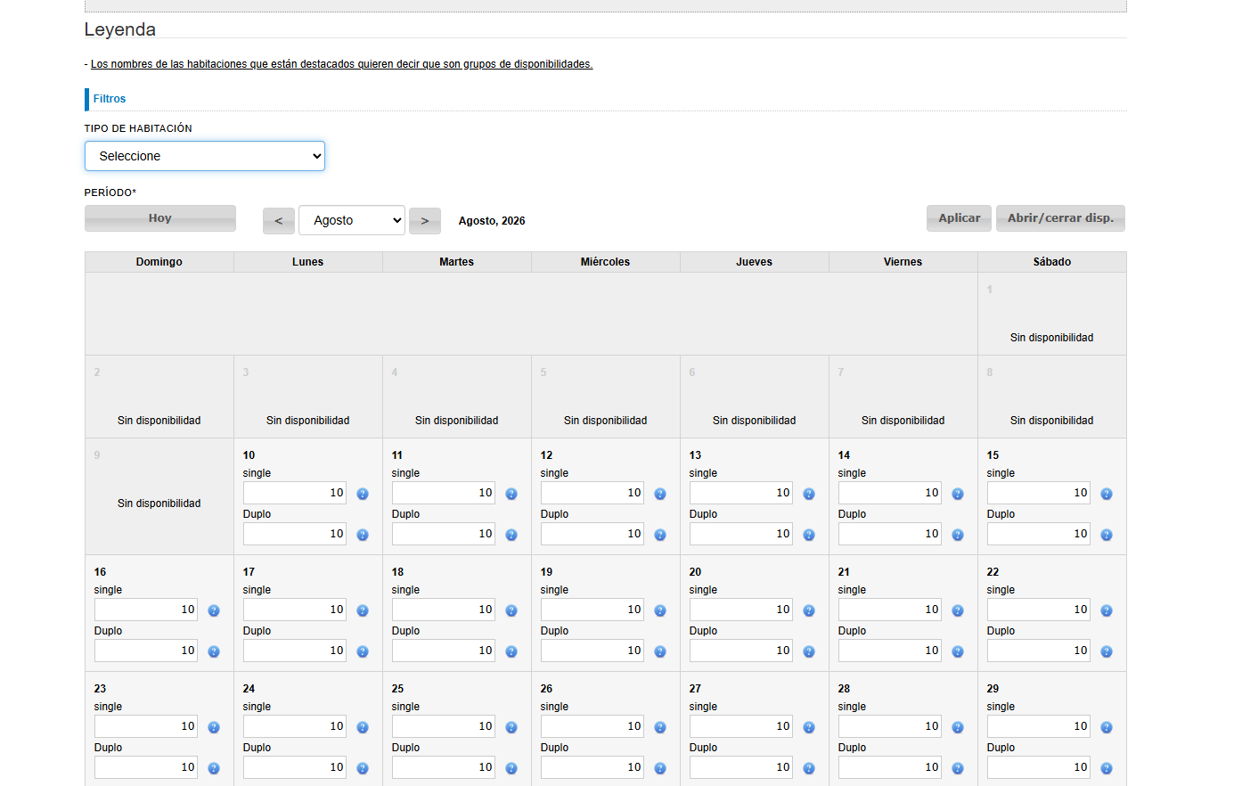Click single availability field on day 12

592,493
